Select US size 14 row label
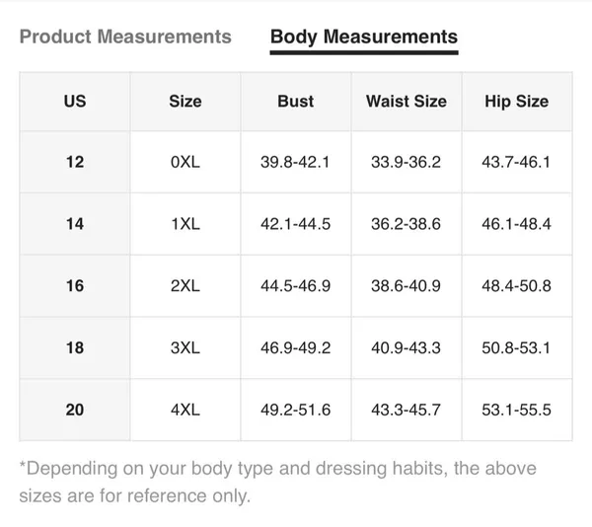592x527 pixels. coord(75,224)
